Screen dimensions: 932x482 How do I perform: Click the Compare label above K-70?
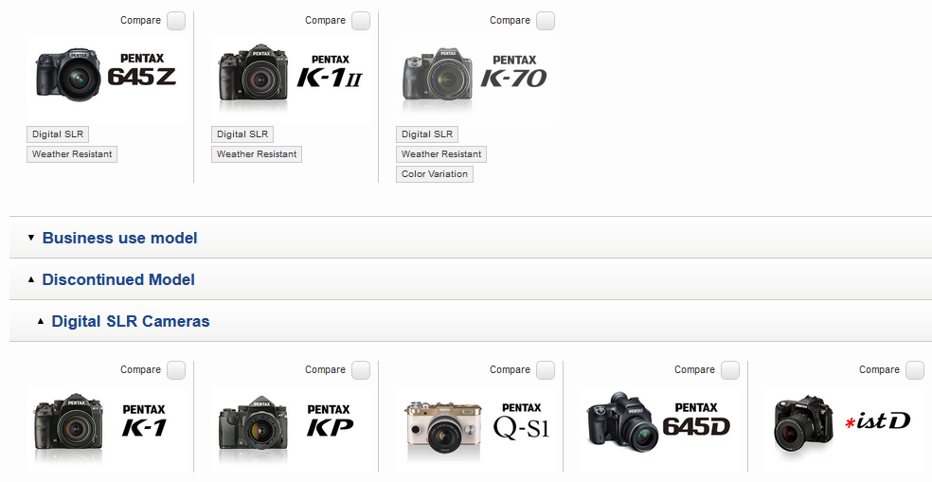pos(510,20)
